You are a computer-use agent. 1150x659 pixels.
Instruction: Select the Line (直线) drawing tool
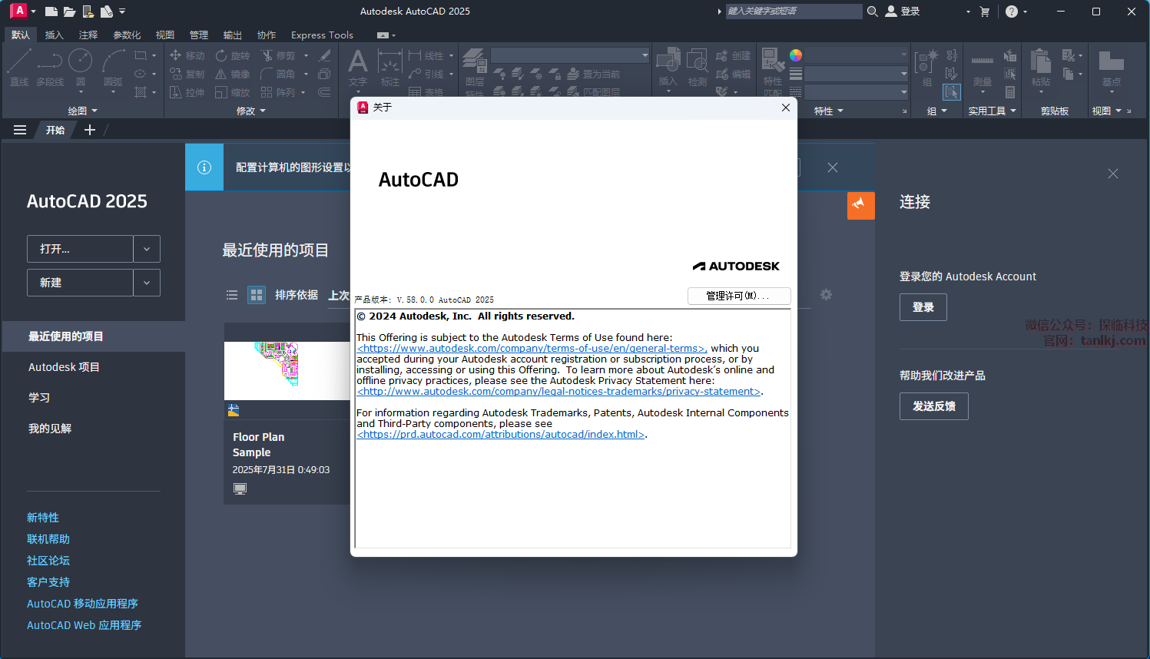tap(19, 66)
